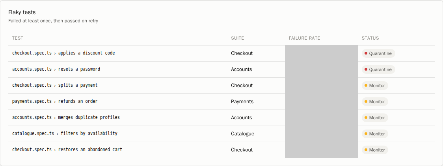The width and height of the screenshot is (443, 166).
Task: Open payments.spec.ts refunds an order test
Action: click(55, 101)
